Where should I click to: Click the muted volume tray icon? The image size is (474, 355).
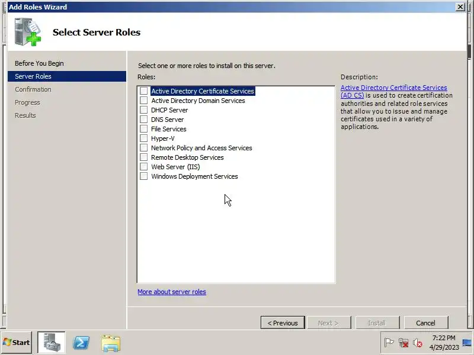418,343
